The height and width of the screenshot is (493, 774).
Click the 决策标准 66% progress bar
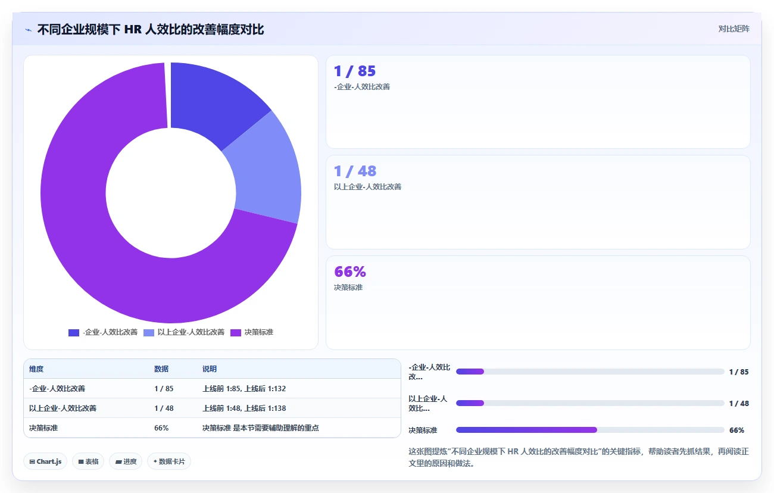[590, 430]
